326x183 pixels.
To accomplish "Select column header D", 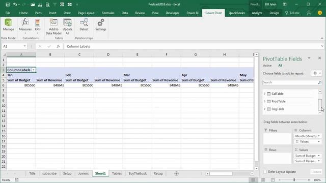I will click(x=108, y=54).
